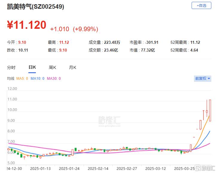The image size is (217, 173).
Task: Click the 12.00 price axis label
Action: (12, 89)
